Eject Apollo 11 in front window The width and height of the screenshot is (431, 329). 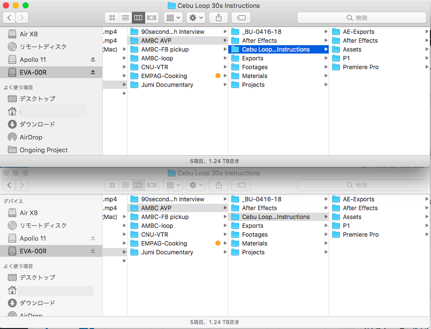point(93,59)
